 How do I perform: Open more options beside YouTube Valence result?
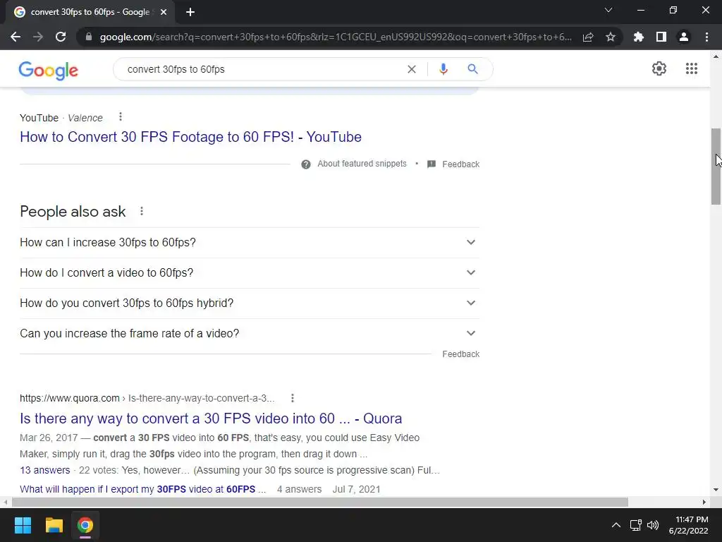coord(121,117)
